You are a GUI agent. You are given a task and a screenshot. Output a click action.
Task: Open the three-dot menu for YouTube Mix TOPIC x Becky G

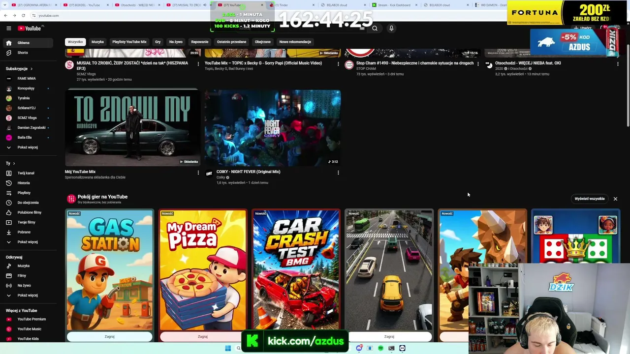(338, 63)
